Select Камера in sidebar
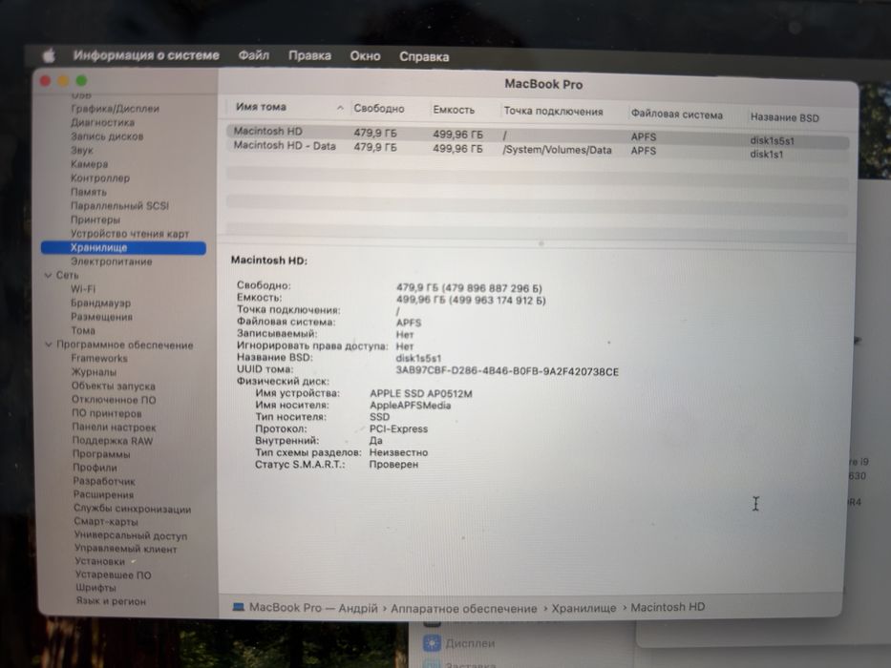The image size is (891, 668). pyautogui.click(x=89, y=164)
